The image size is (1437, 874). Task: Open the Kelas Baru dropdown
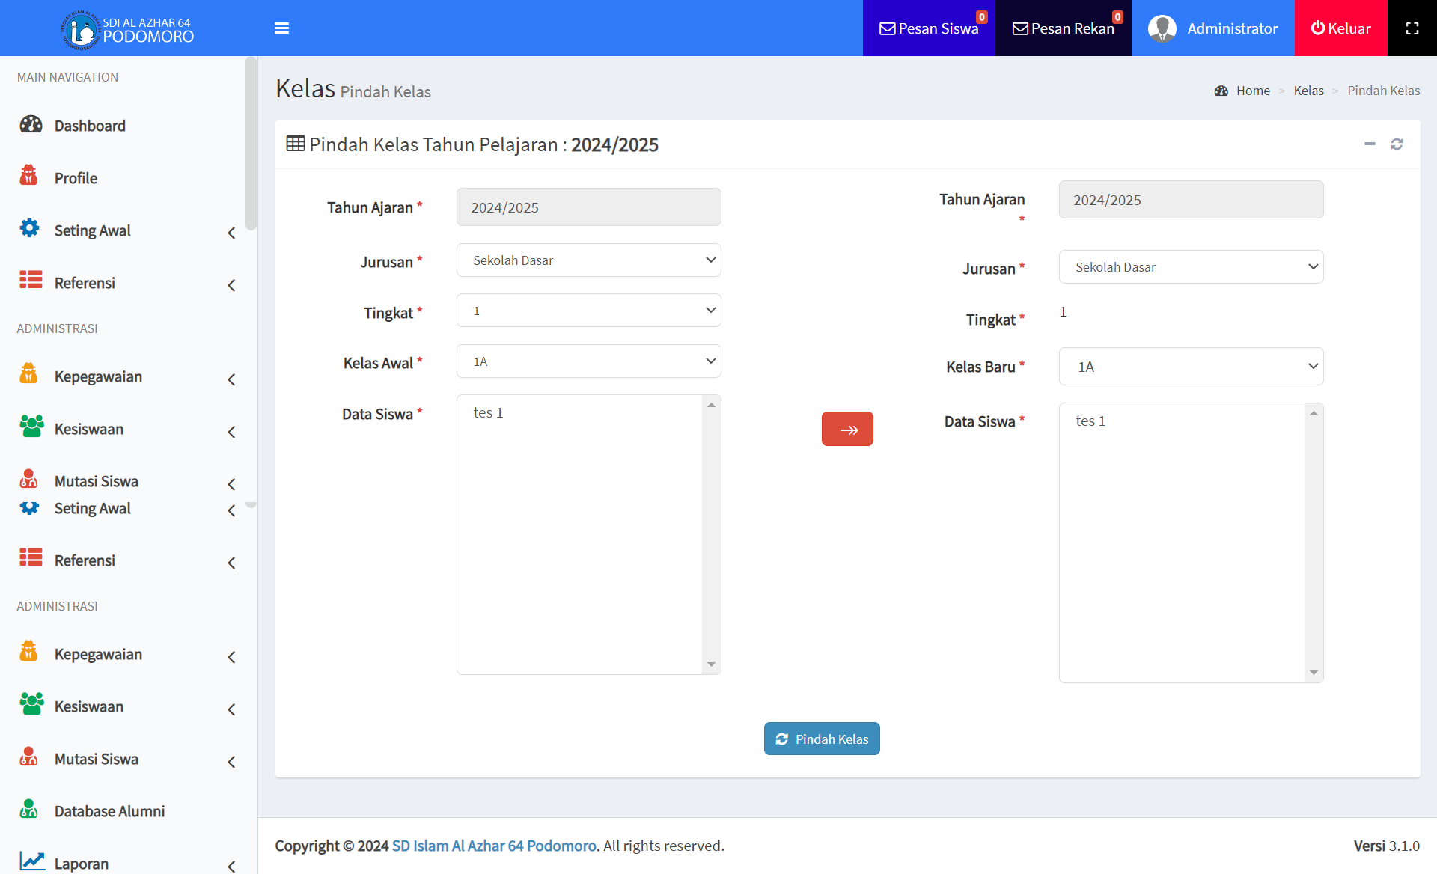point(1191,367)
